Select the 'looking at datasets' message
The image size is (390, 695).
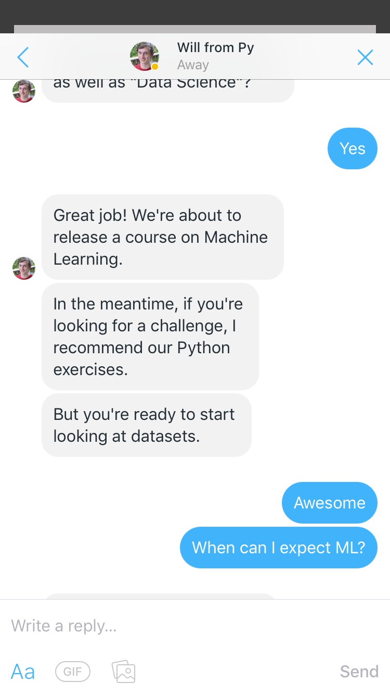click(x=146, y=425)
